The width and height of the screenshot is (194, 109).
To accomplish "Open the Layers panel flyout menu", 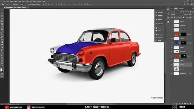I will tap(193, 8).
